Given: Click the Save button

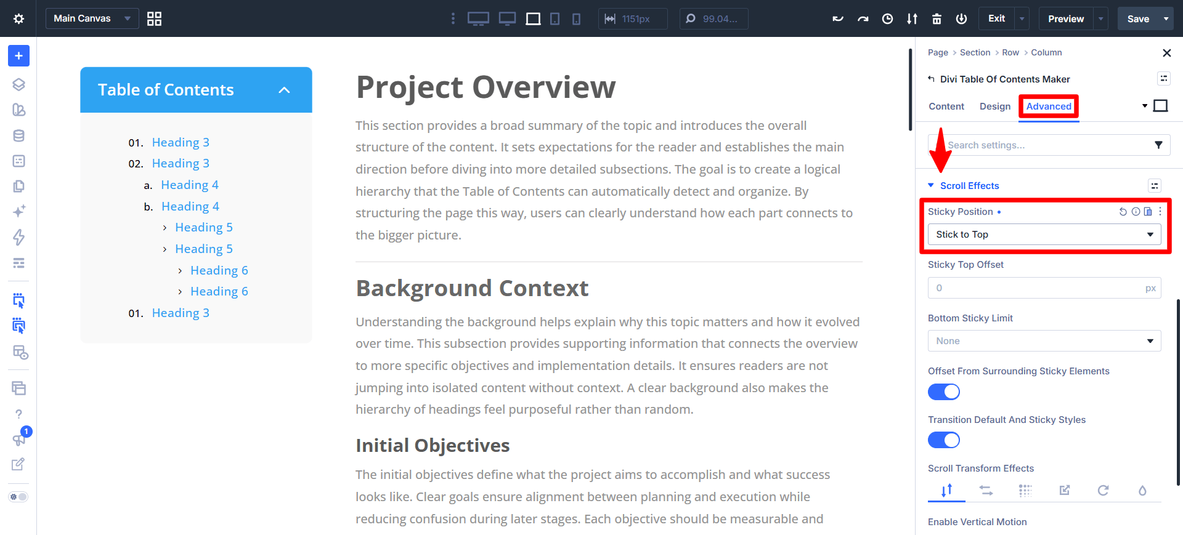Looking at the screenshot, I should coord(1138,18).
